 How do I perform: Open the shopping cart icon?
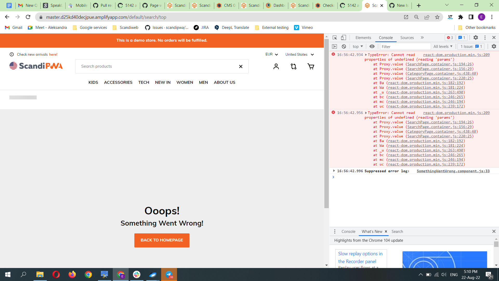coord(311,66)
